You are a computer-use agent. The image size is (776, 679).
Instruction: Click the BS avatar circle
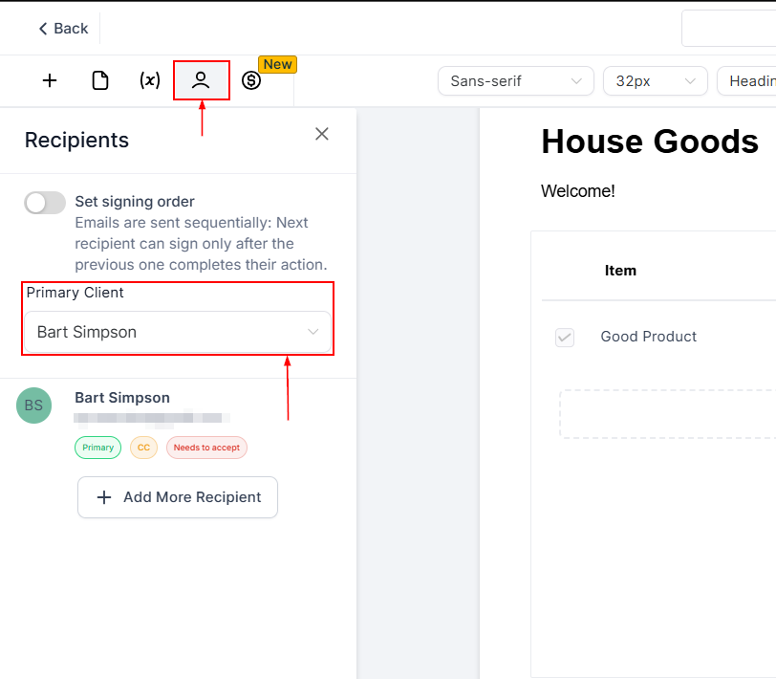[x=34, y=405]
